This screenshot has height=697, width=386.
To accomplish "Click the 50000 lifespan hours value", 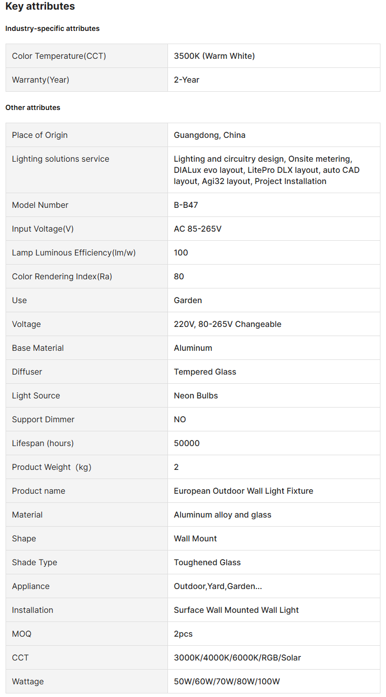I will click(187, 443).
